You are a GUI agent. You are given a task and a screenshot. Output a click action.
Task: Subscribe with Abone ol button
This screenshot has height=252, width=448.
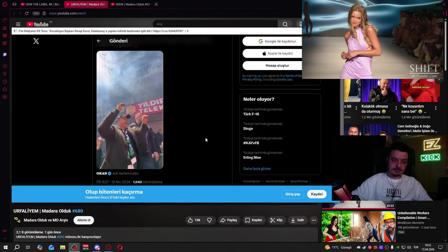(84, 220)
